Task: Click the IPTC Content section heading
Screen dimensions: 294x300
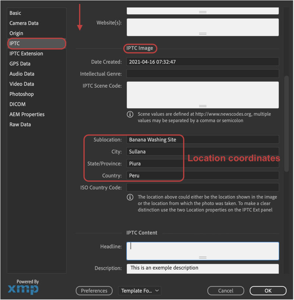Action: [142, 233]
